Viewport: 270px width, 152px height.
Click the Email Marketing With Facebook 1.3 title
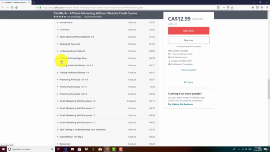pyautogui.click(x=77, y=122)
